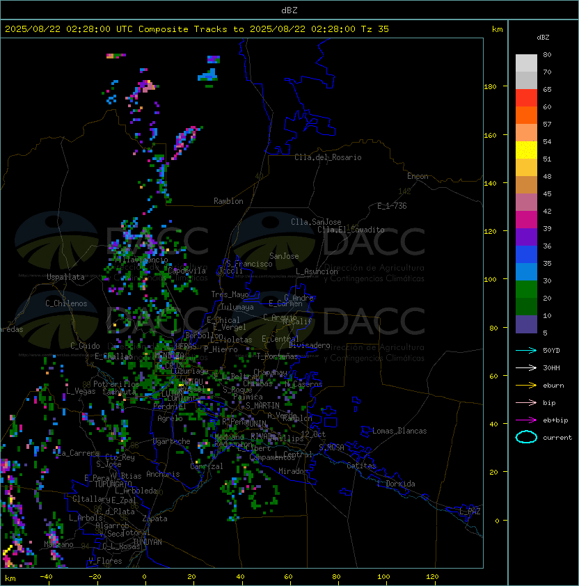Viewport: 579px width, 586px height.
Task: Click the Agrelo place label
Action: [x=170, y=418]
